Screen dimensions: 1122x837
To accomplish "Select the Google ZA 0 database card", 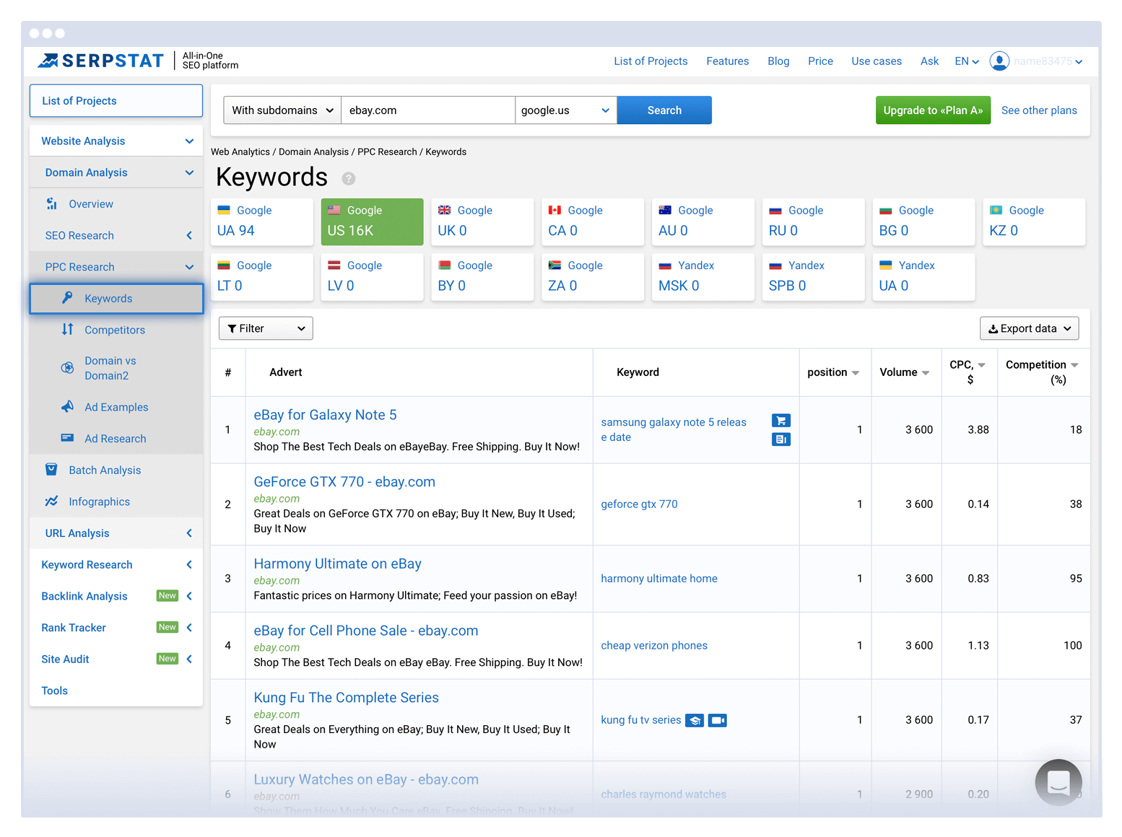I will [x=593, y=277].
